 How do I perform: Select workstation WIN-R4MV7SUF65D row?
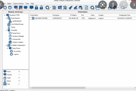point(83,18)
